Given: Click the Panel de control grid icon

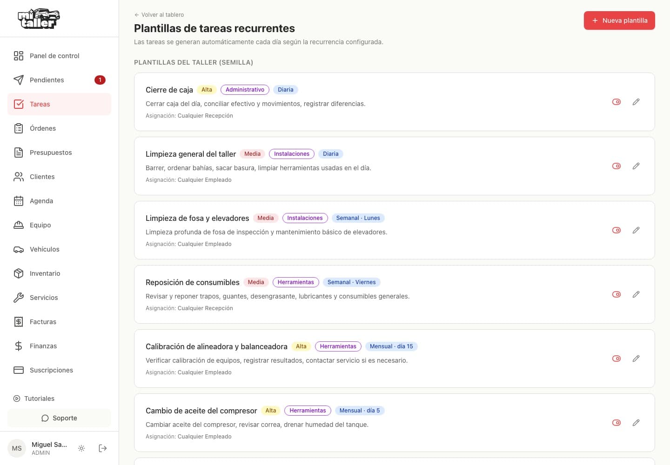Looking at the screenshot, I should click(19, 56).
